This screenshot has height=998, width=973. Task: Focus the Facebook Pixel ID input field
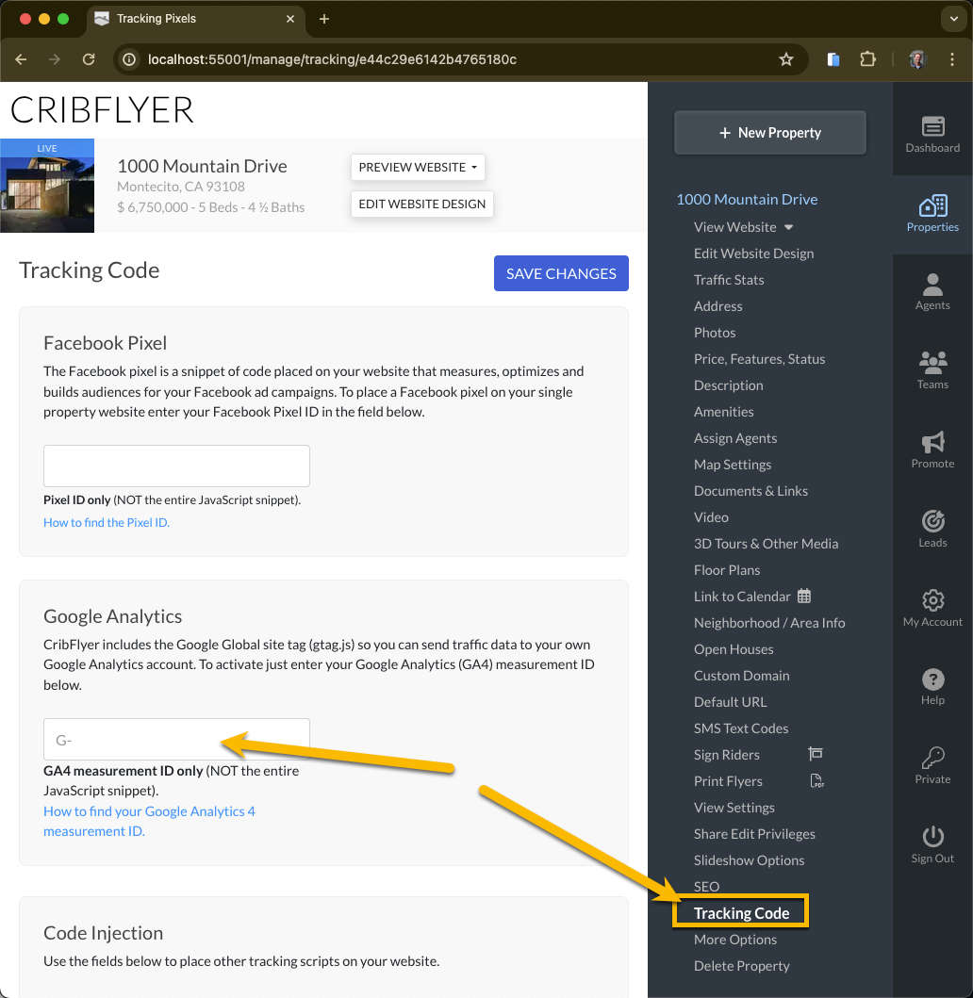[176, 466]
